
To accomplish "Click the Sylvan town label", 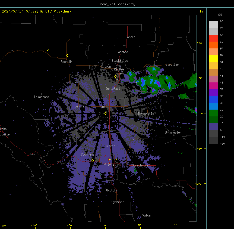I will pyautogui.click(x=106, y=67).
